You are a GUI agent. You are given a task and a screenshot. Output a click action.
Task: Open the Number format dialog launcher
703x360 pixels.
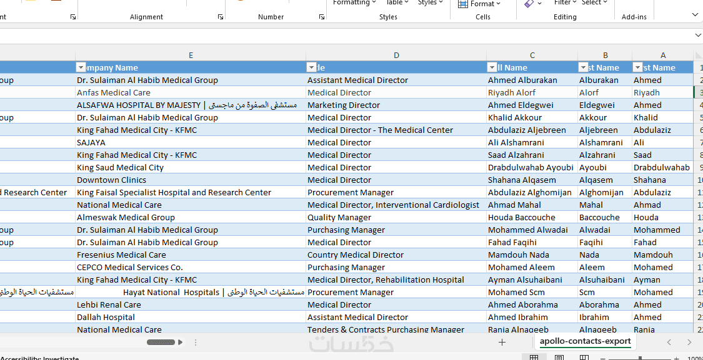321,17
